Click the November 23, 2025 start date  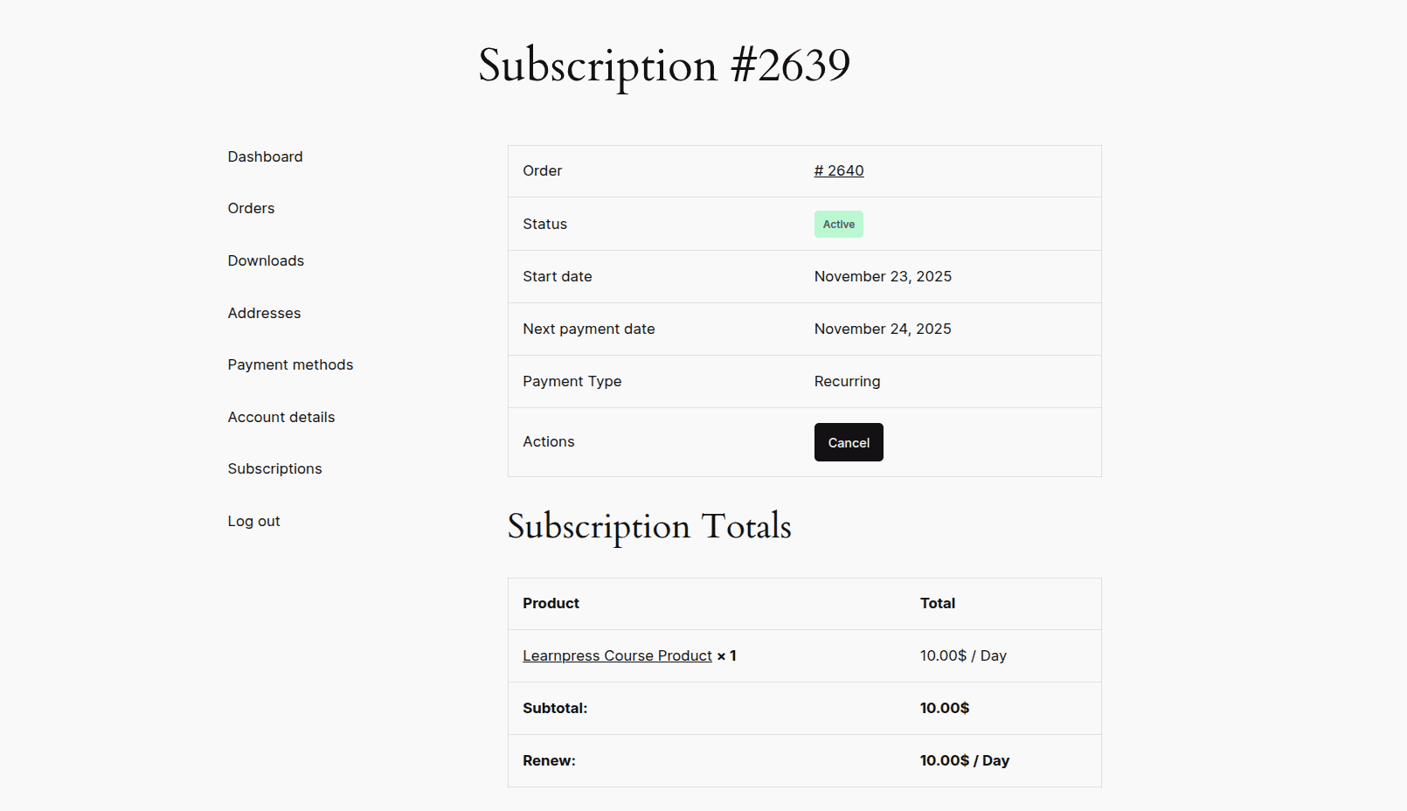883,276
